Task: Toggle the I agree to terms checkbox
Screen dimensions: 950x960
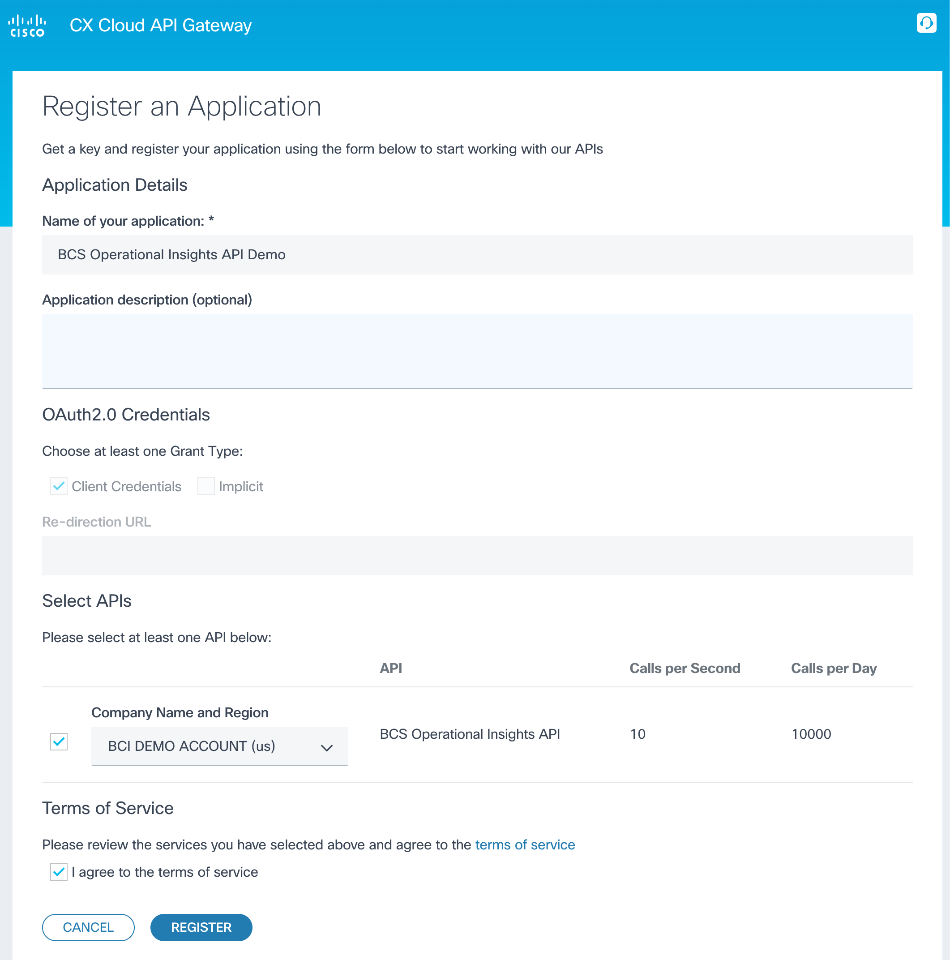Action: coord(59,871)
